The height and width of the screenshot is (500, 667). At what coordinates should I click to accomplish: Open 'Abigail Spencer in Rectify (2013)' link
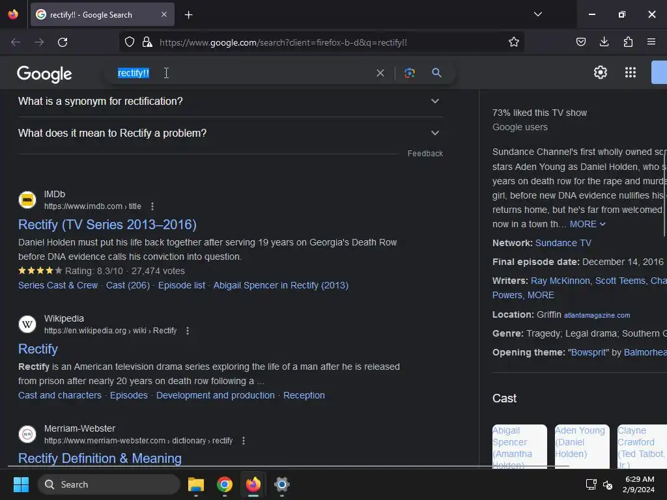[x=281, y=285]
